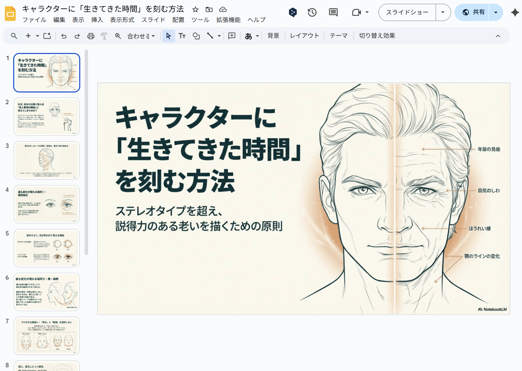The image size is (522, 371).
Task: Open the shape insert tool
Action: point(196,36)
